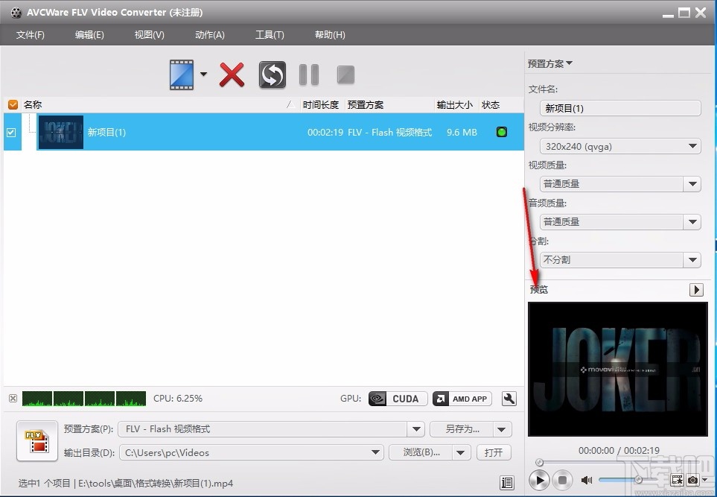Click the 打开 open folder button
This screenshot has height=497, width=717.
pos(494,452)
